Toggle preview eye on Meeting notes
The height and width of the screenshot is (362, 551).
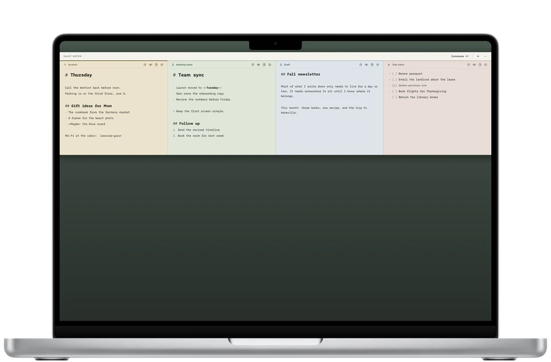tap(258, 65)
